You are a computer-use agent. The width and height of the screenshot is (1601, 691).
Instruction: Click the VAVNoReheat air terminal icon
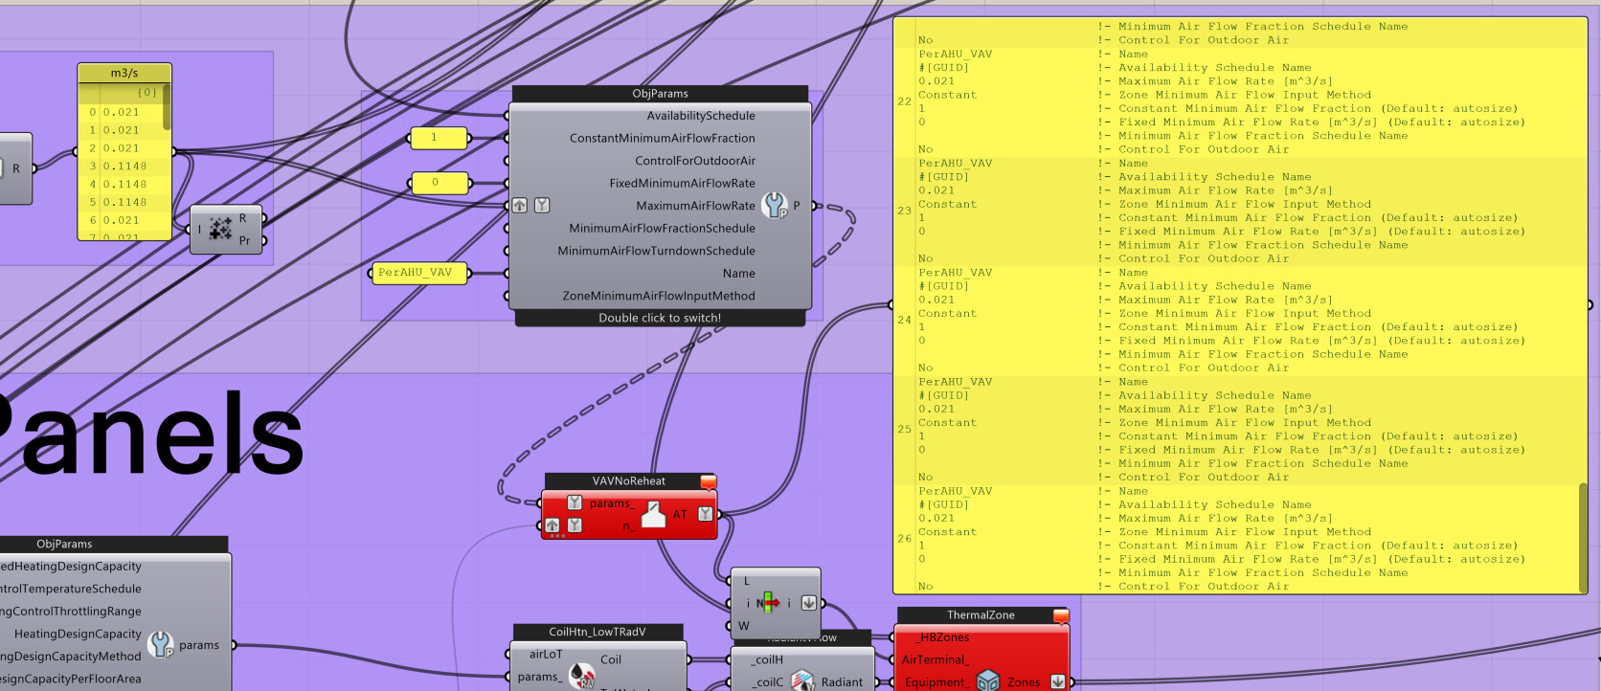coord(653,515)
